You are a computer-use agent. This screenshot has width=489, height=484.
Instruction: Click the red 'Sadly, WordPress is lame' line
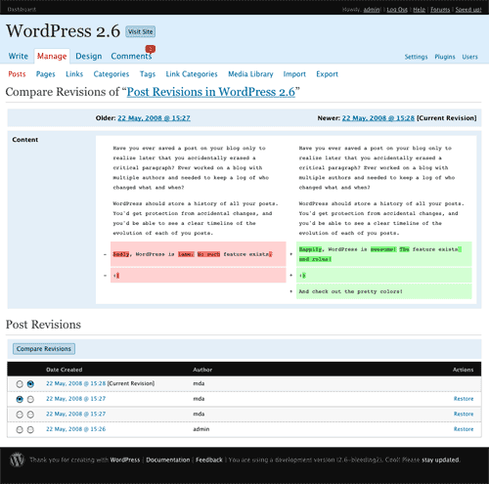coord(199,254)
